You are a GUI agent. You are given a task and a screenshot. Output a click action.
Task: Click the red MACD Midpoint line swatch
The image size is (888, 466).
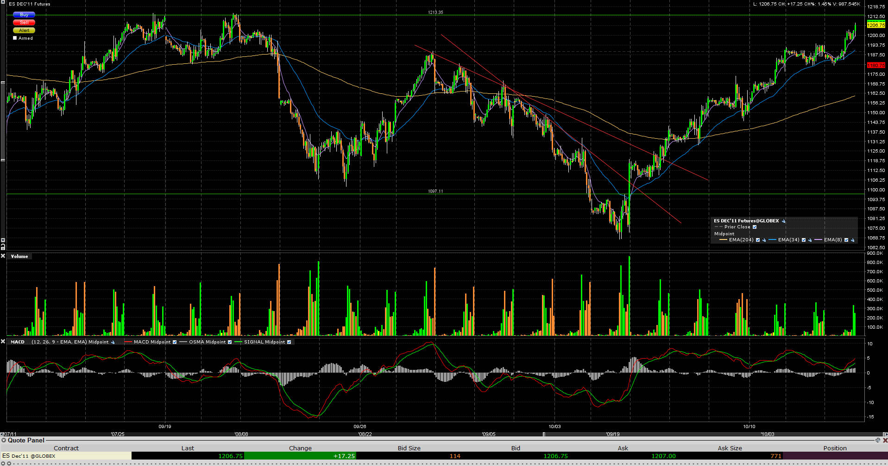128,342
